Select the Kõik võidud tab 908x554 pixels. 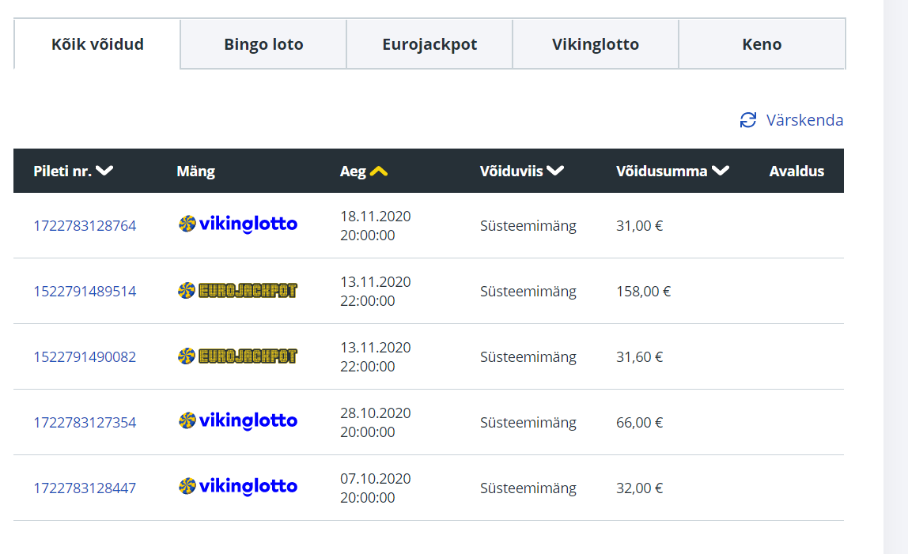pyautogui.click(x=97, y=44)
